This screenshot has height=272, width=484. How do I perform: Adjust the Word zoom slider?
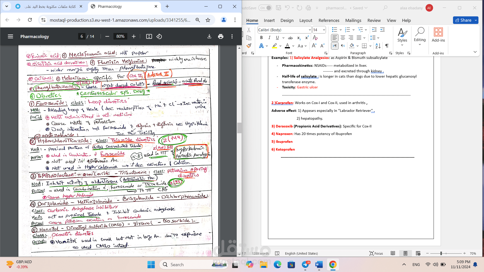[x=441, y=253]
